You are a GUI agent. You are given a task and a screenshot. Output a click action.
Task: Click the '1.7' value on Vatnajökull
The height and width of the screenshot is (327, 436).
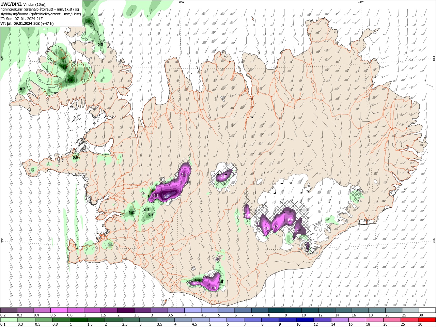276,227
